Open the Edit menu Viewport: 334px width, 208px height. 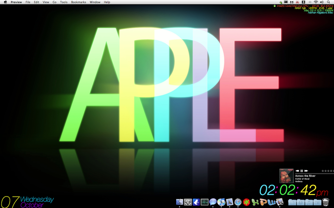click(37, 2)
